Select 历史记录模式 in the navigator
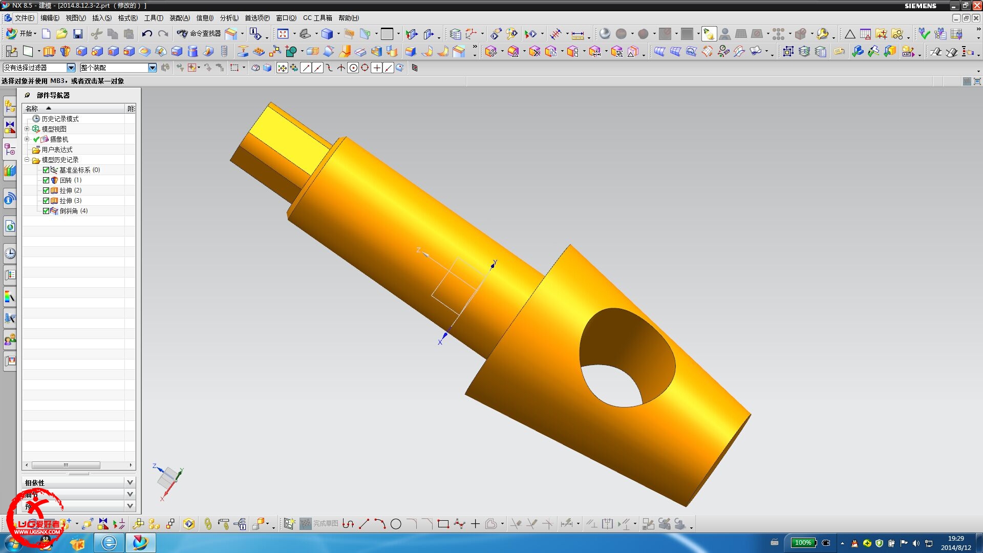983x553 pixels. [60, 119]
